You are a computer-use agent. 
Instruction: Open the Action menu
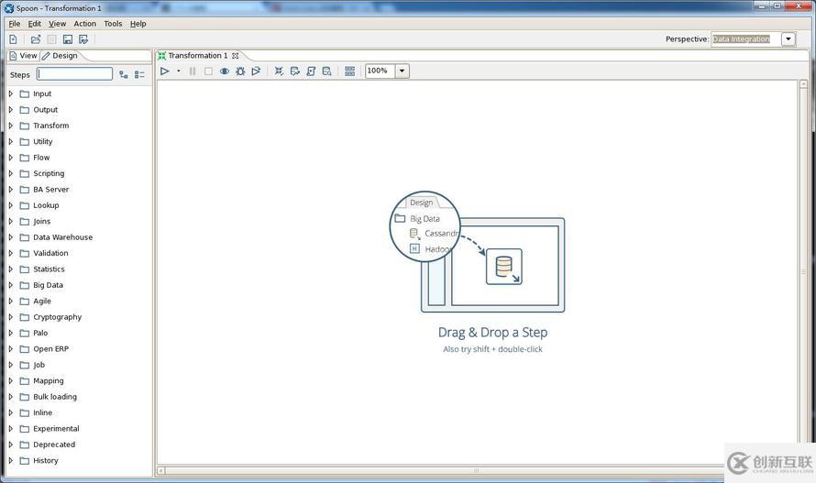[85, 24]
